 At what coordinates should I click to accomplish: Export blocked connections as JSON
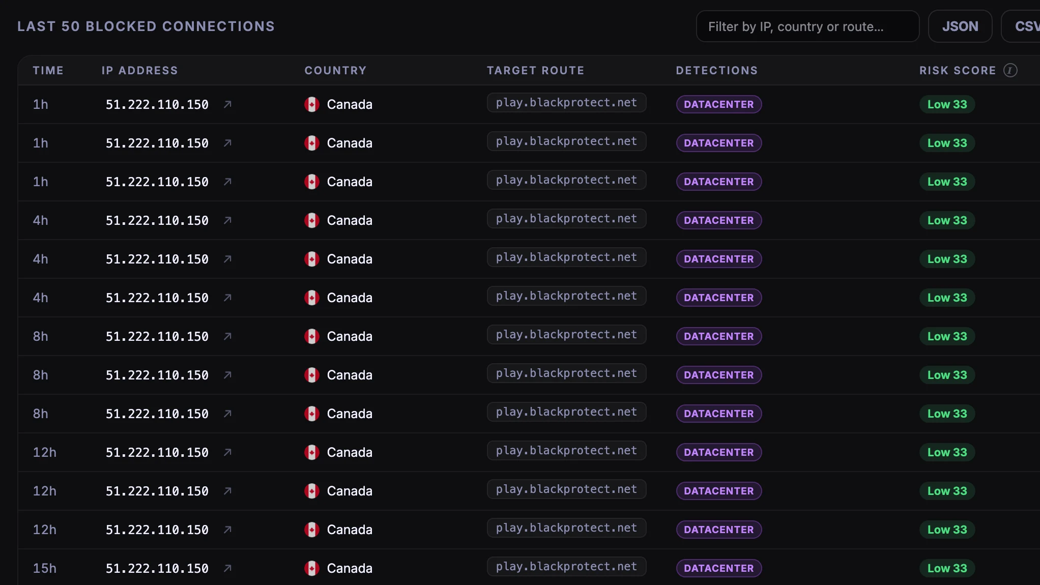(x=960, y=26)
